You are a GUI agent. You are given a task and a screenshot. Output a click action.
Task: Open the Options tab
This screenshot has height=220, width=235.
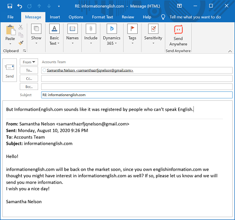(76, 17)
